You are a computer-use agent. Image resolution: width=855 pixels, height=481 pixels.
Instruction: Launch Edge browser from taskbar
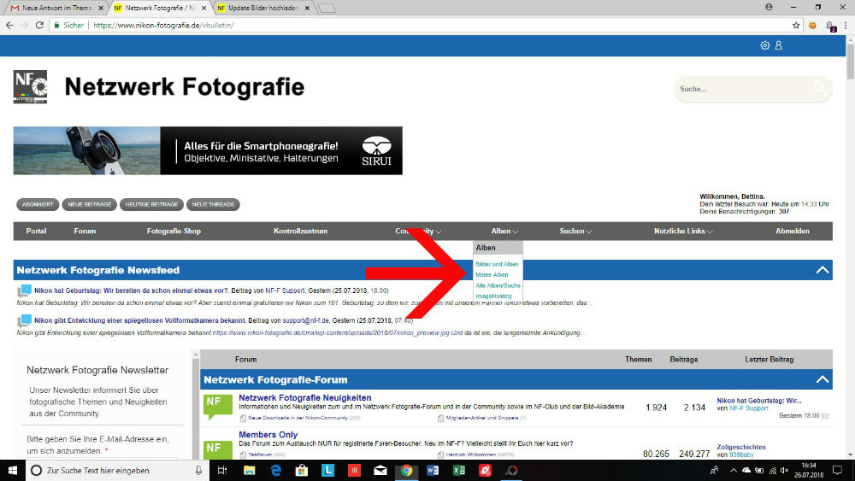pyautogui.click(x=275, y=470)
